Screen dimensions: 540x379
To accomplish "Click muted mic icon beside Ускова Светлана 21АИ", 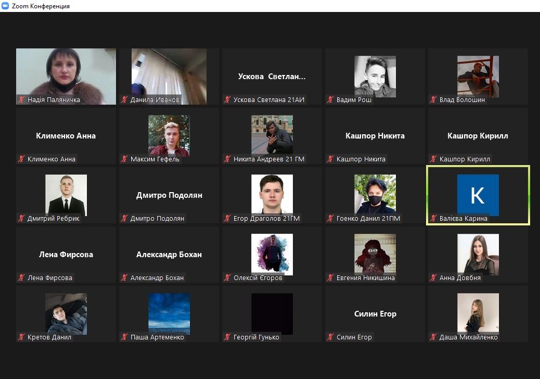I will click(227, 99).
